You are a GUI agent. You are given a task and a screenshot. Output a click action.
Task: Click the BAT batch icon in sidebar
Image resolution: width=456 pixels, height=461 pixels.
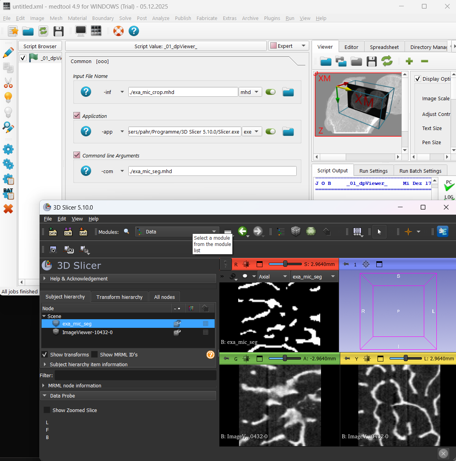click(8, 193)
